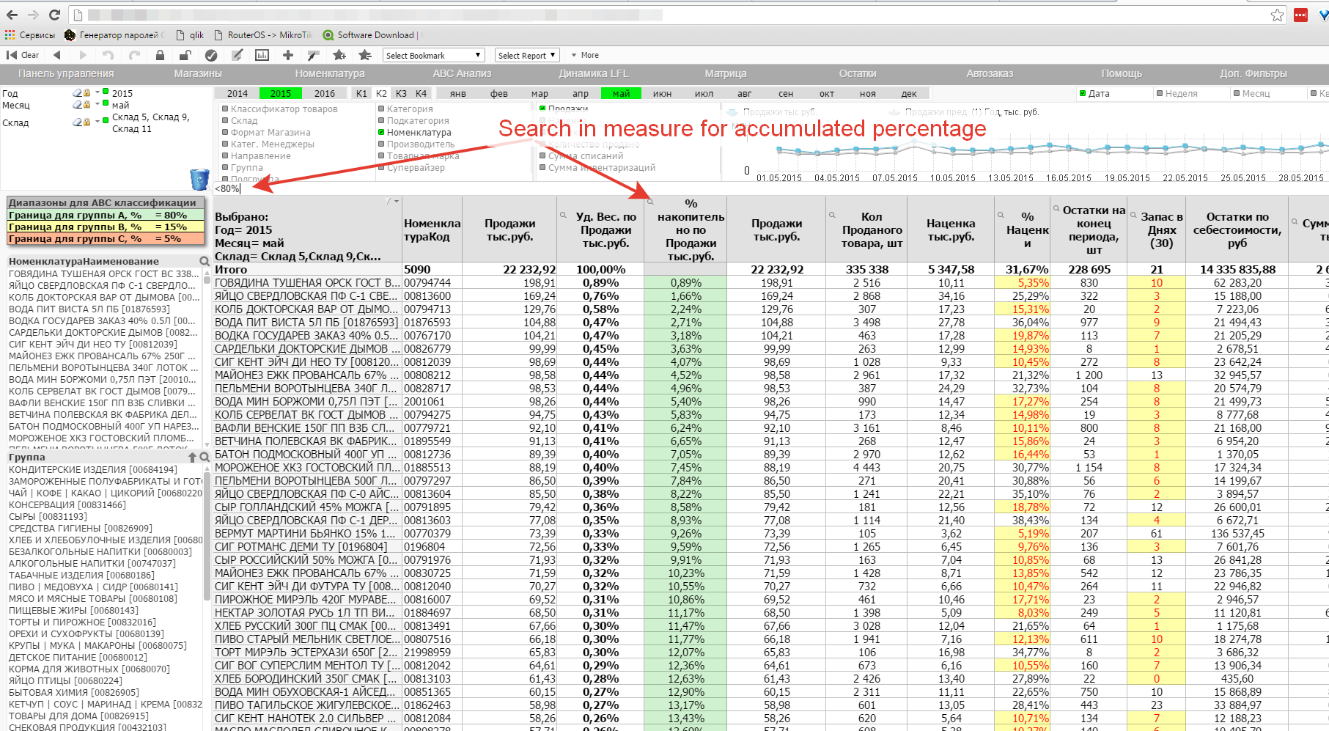
Task: Click the New Sheet Object chart icon
Action: pos(262,55)
